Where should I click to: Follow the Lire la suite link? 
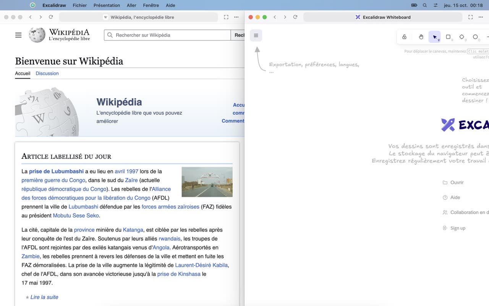[44, 297]
